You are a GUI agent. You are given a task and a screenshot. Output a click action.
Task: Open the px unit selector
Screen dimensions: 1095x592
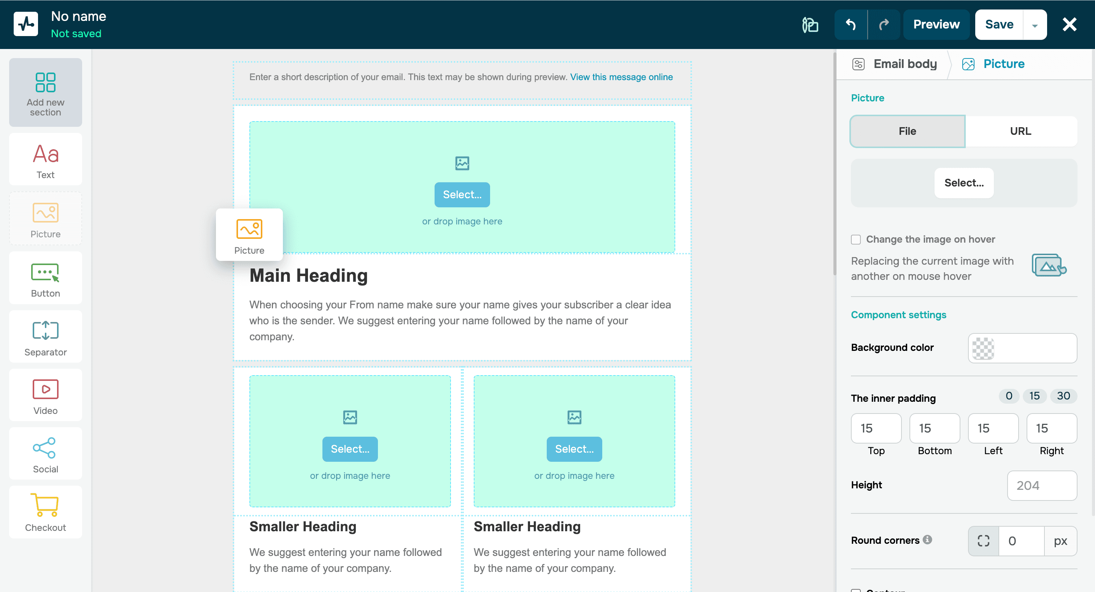1060,541
